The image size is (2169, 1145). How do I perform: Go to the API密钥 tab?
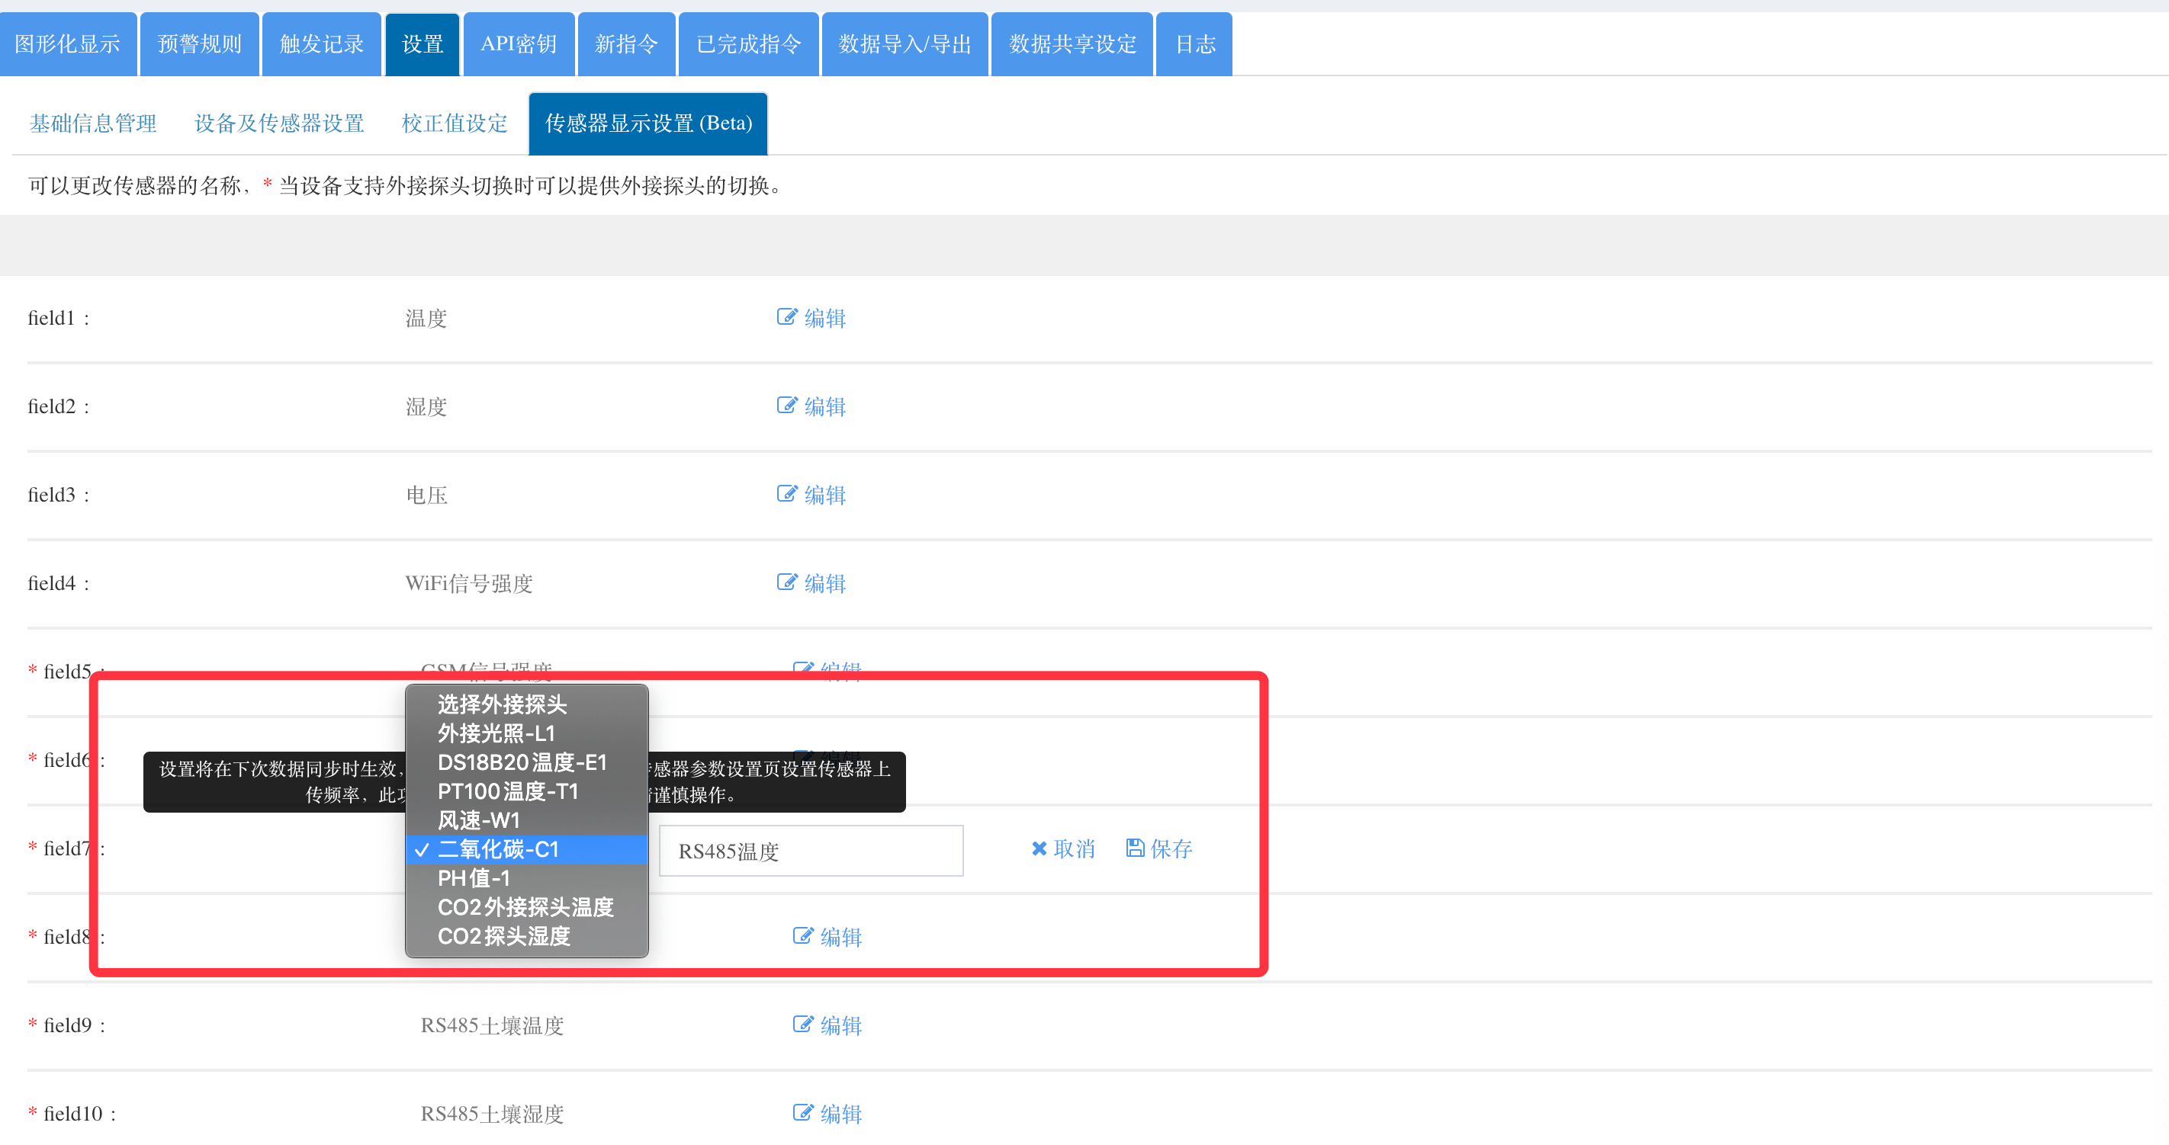point(519,43)
